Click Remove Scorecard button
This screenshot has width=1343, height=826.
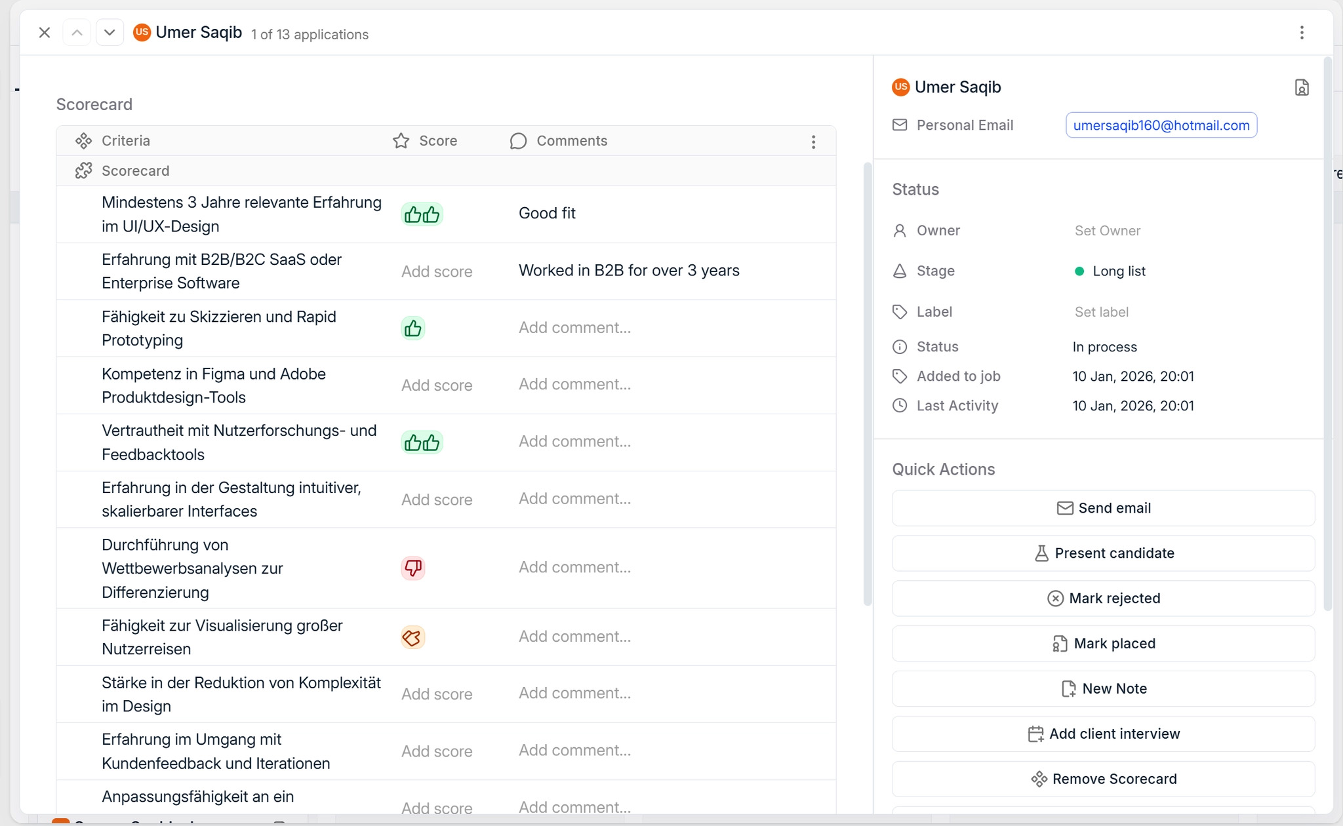pyautogui.click(x=1103, y=779)
